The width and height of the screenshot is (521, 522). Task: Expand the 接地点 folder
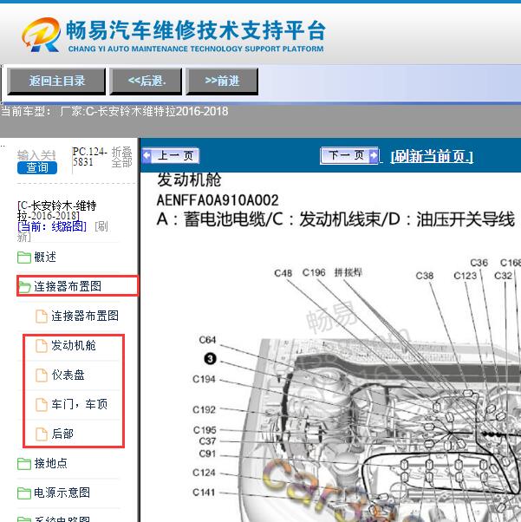click(50, 463)
